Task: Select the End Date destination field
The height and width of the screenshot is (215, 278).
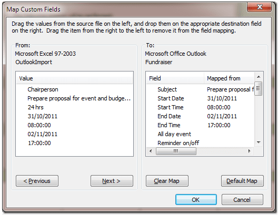Action: tap(169, 116)
